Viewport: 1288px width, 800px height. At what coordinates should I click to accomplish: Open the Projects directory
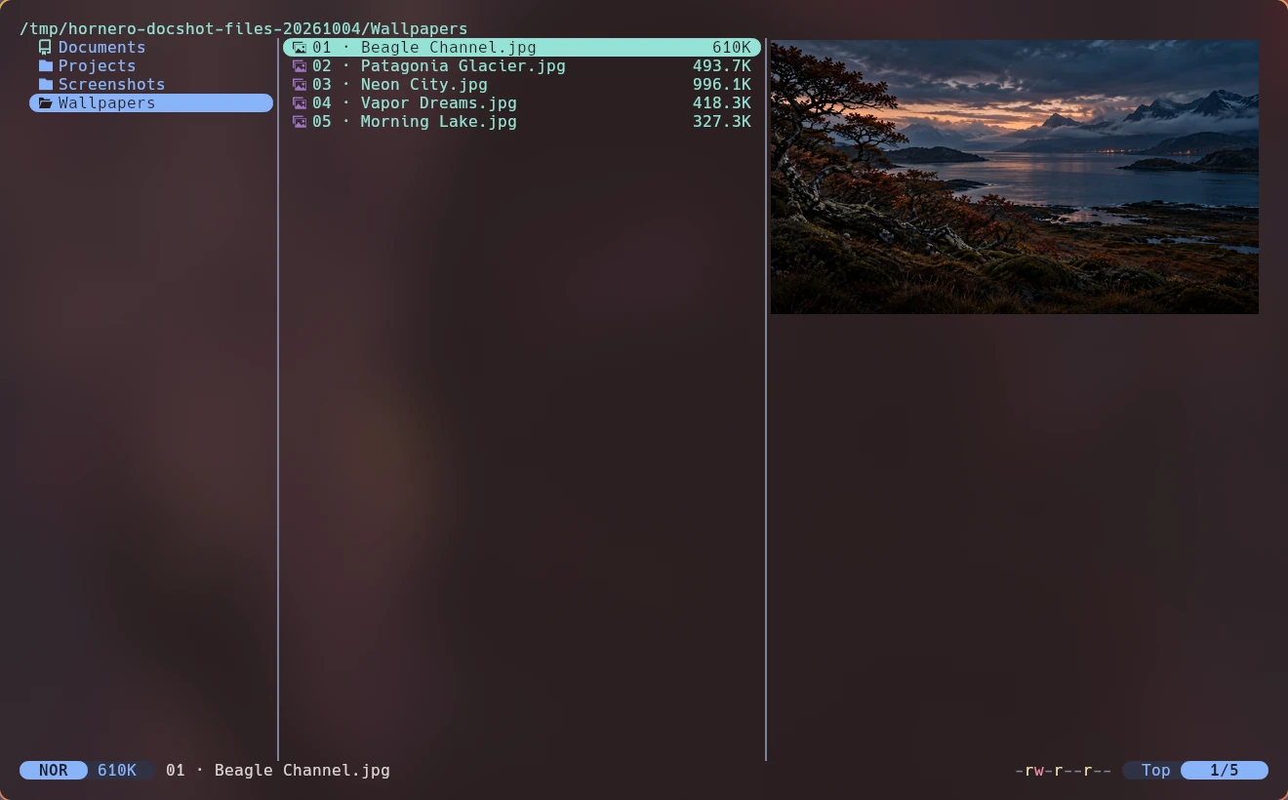coord(151,65)
